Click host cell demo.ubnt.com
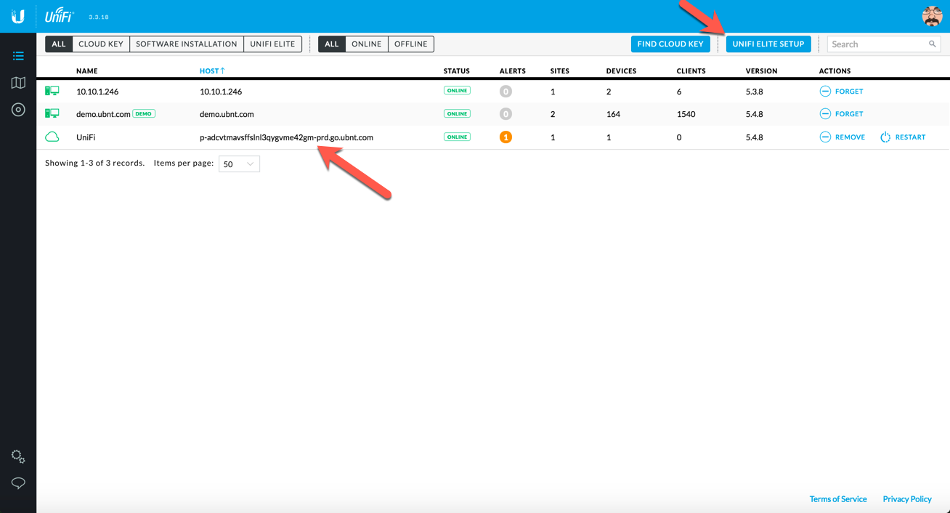950x513 pixels. tap(227, 114)
